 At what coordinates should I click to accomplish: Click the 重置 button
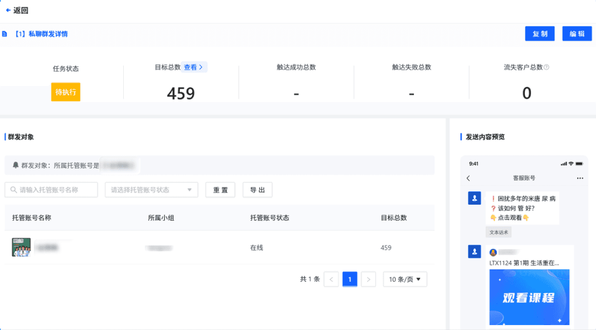220,190
